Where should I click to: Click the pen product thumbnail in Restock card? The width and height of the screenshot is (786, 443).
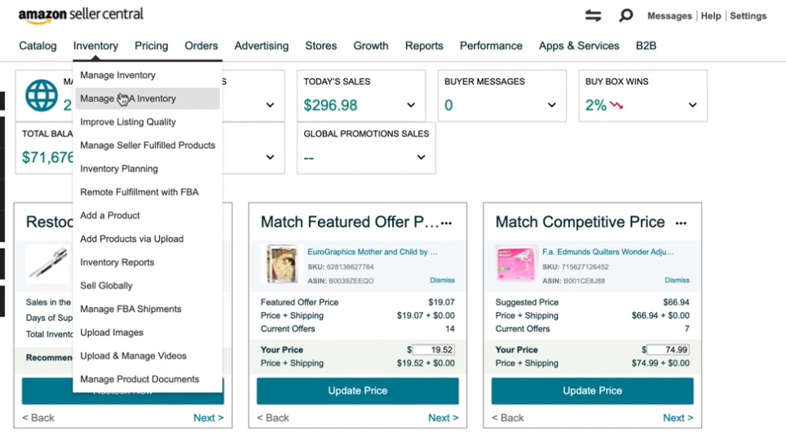pyautogui.click(x=49, y=263)
